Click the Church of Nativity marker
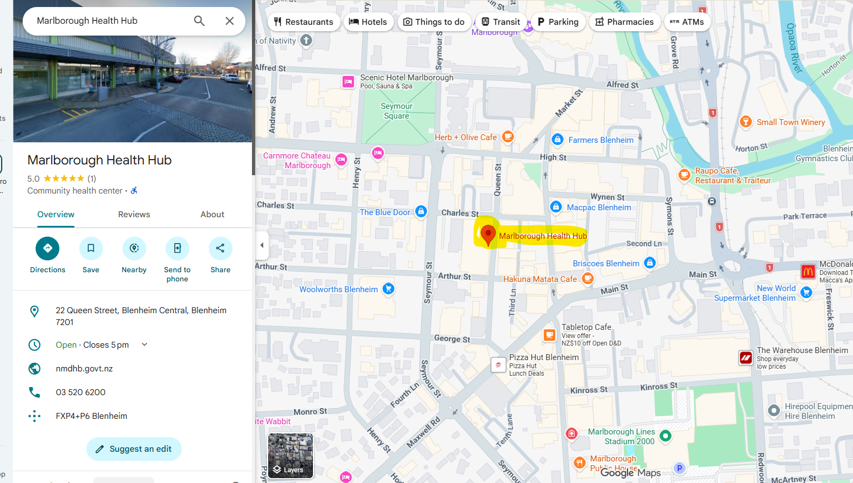 306,40
